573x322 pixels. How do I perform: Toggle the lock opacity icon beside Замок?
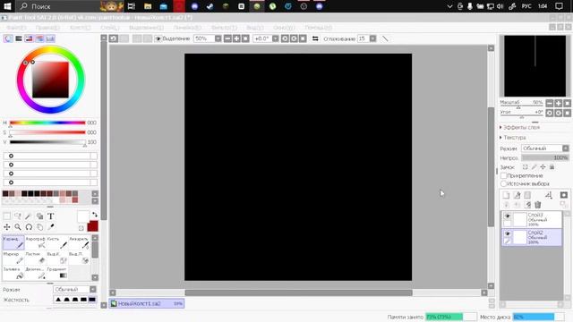tap(526, 167)
